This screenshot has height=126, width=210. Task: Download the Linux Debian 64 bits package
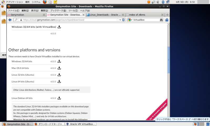[x=59, y=98]
